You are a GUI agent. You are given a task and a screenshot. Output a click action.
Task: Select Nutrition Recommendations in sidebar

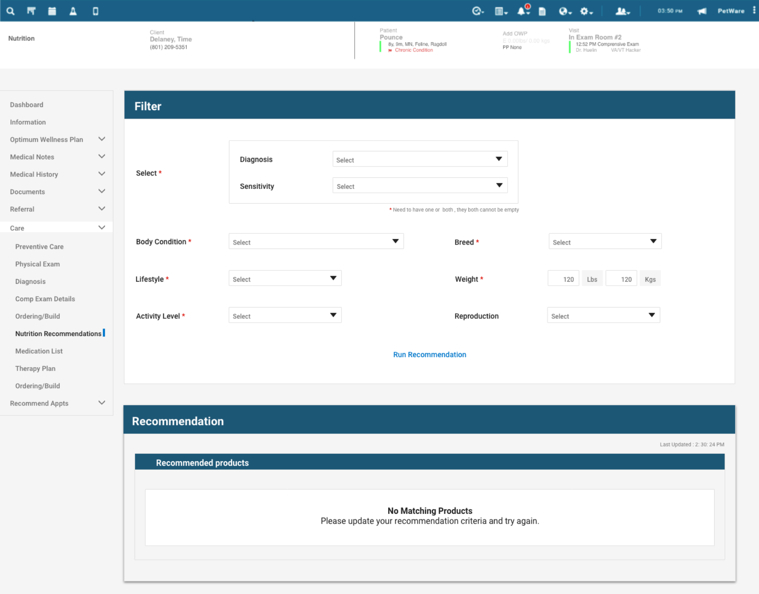(58, 333)
